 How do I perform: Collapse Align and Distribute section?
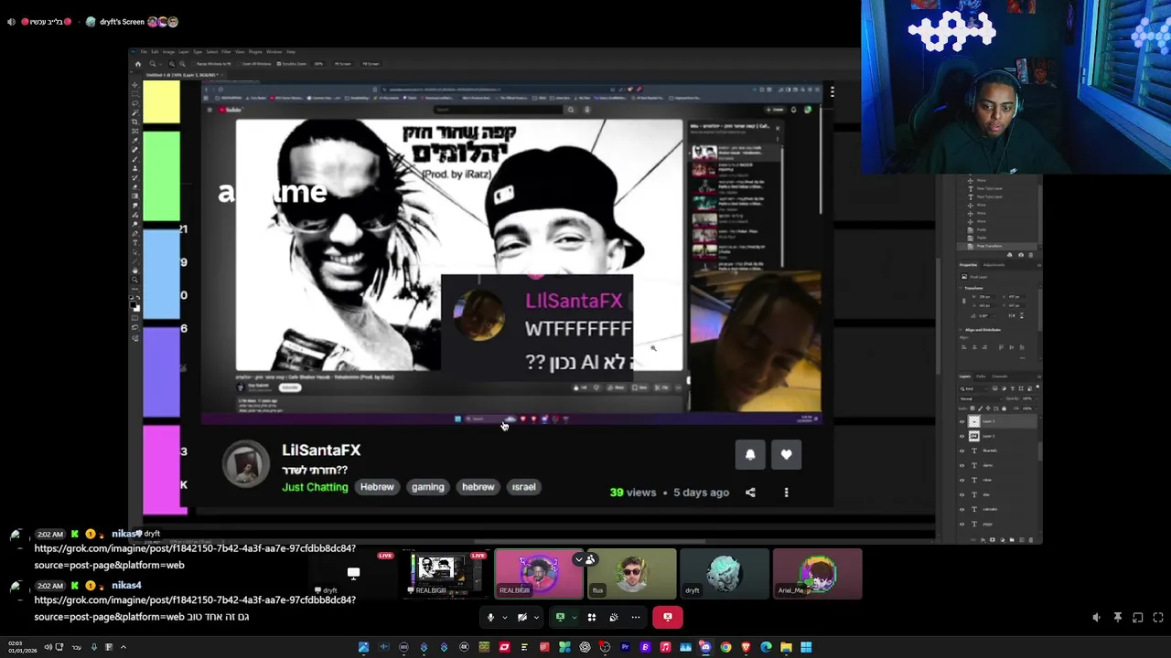pyautogui.click(x=962, y=330)
